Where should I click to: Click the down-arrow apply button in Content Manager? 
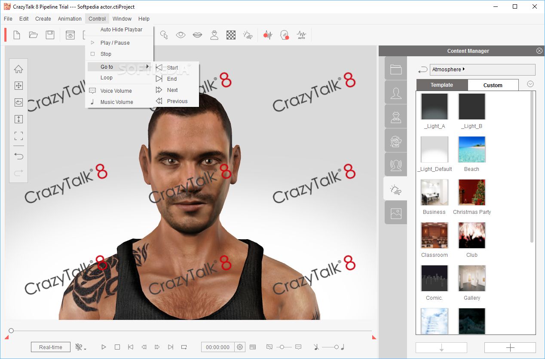click(x=441, y=347)
